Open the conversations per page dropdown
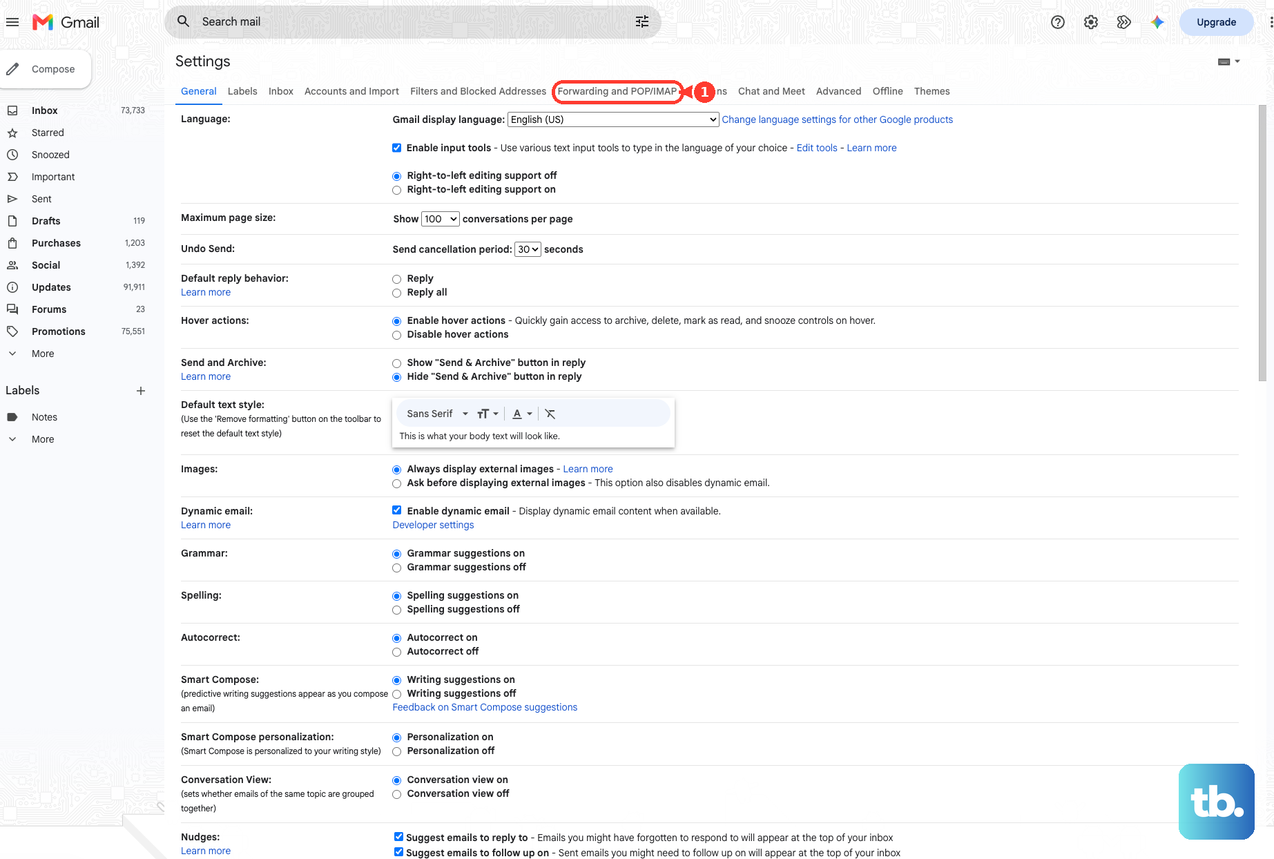The height and width of the screenshot is (859, 1274). [x=441, y=219]
